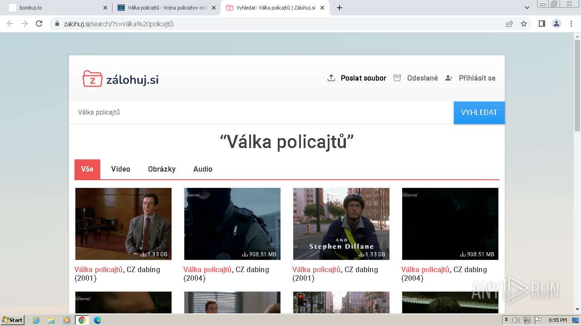
Task: Open the Chrome profile avatar icon
Action: click(556, 24)
